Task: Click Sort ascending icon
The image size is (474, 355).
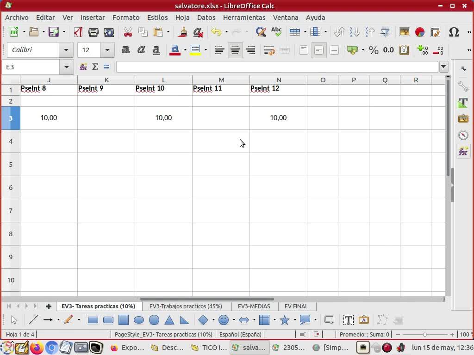Action: tap(355, 32)
